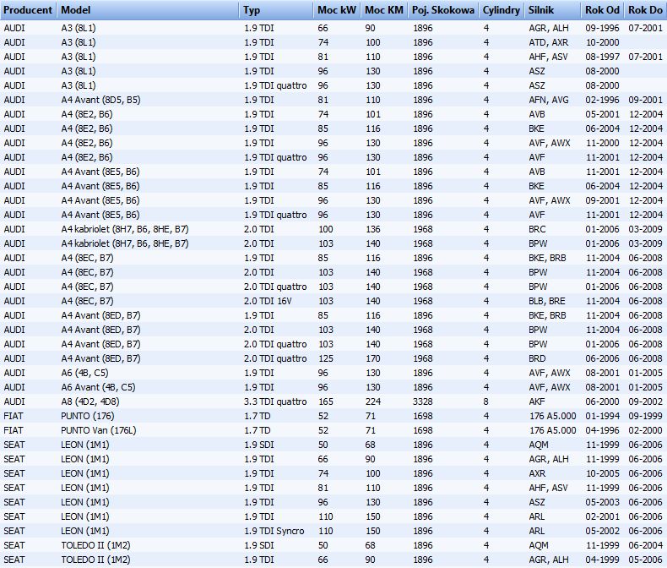This screenshot has width=667, height=568.
Task: Select the 06-2006 start date cell
Action: (x=602, y=358)
